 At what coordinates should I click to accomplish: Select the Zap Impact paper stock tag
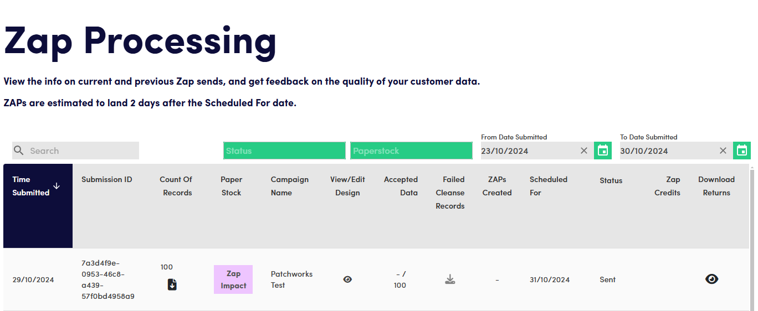click(x=233, y=279)
